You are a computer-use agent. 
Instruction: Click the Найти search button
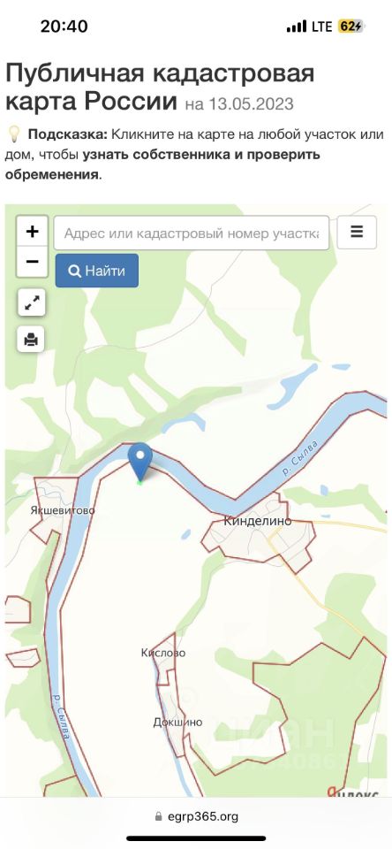click(x=97, y=271)
